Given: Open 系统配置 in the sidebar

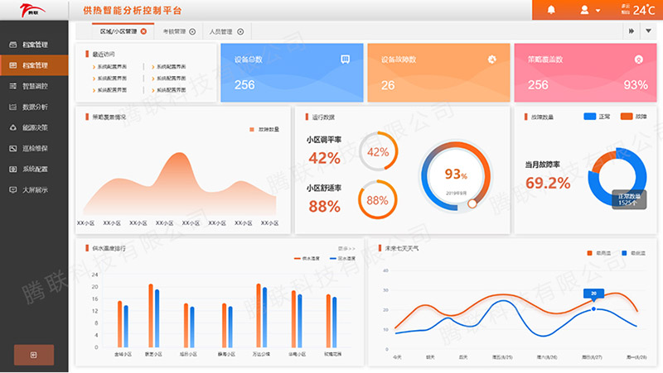Looking at the screenshot, I should pos(34,169).
